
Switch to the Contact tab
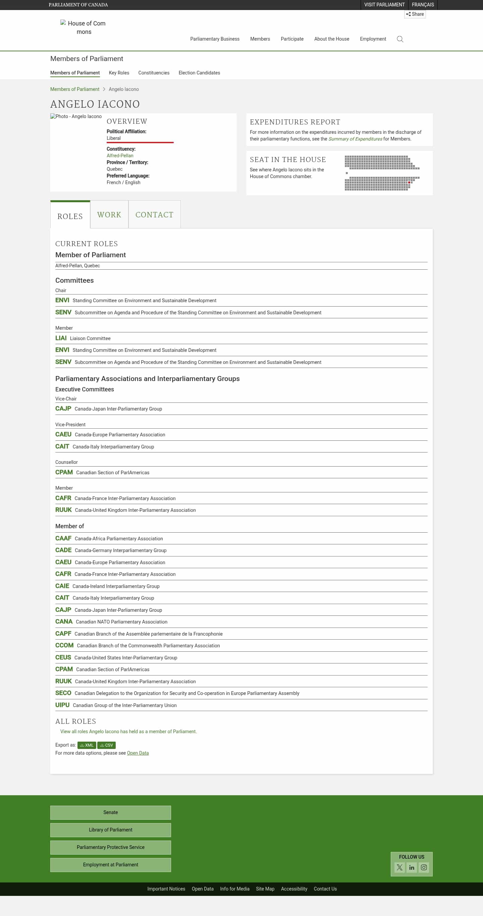(x=154, y=215)
